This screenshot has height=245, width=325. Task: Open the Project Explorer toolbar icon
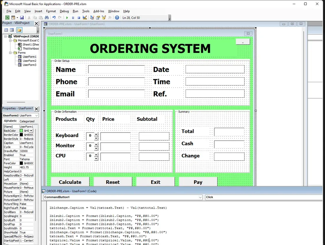[x=92, y=18]
